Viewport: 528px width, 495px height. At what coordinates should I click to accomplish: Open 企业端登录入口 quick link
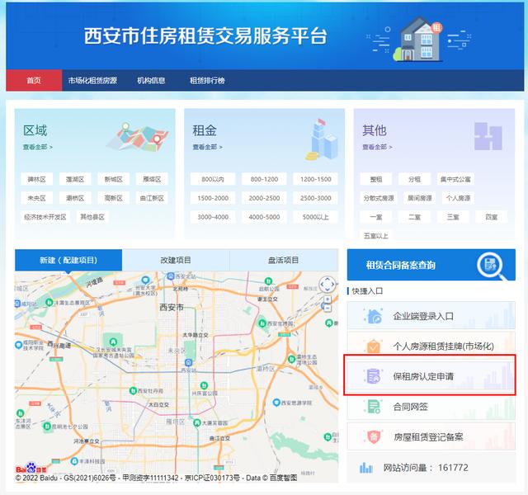431,315
